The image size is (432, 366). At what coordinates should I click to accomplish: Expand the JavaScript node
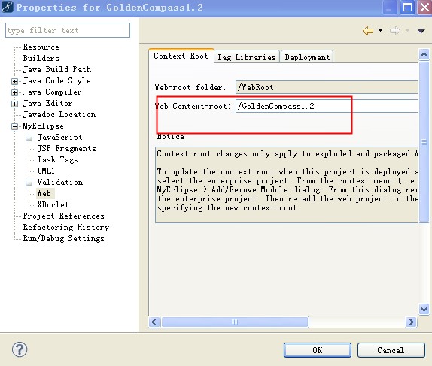29,138
